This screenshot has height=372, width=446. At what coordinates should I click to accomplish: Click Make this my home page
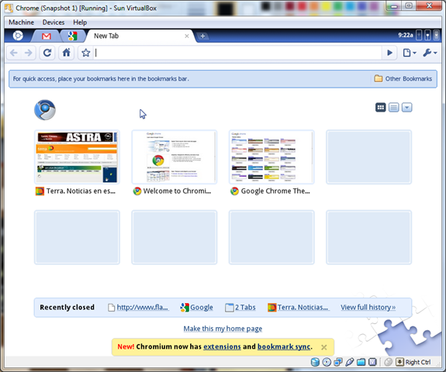[x=223, y=329]
